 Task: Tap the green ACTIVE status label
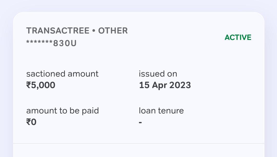tap(238, 37)
